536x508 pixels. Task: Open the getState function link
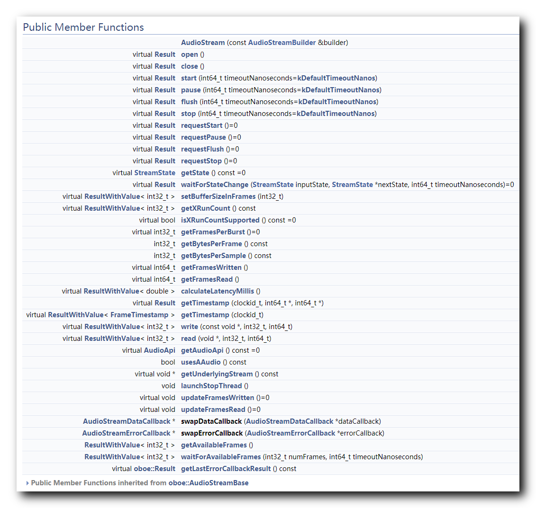click(195, 173)
